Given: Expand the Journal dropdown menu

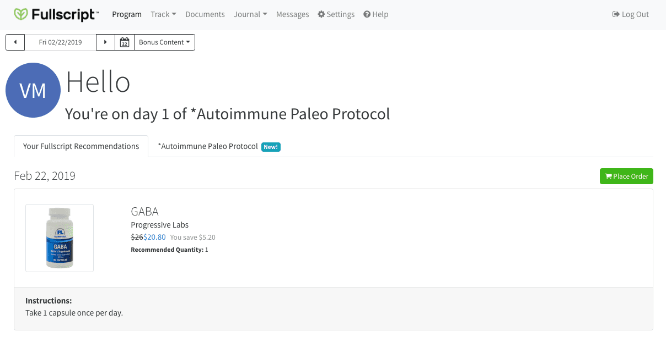Looking at the screenshot, I should click(x=250, y=14).
